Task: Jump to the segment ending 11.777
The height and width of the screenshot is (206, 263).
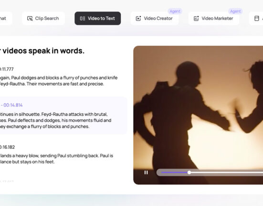Action: point(7,69)
